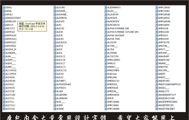The image size is (189, 120).
Task: Click the ALFABET_ file name
Action: pyautogui.click(x=61, y=81)
